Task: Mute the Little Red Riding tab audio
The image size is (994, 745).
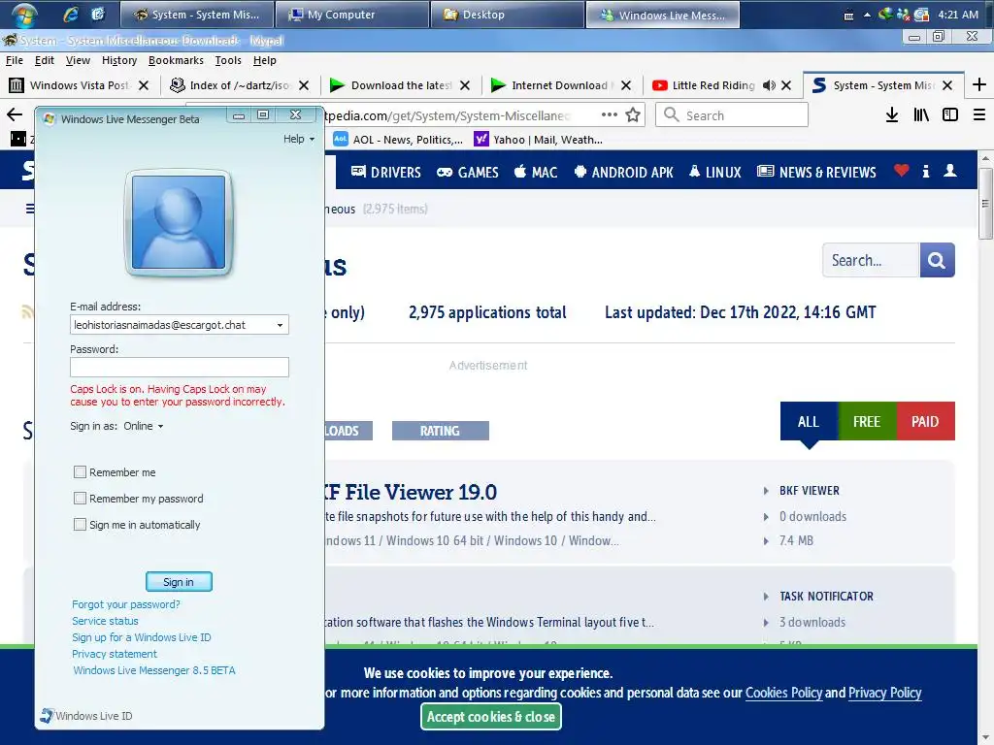Action: coord(769,85)
